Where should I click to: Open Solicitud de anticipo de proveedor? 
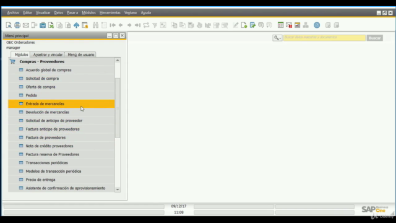coord(61,121)
